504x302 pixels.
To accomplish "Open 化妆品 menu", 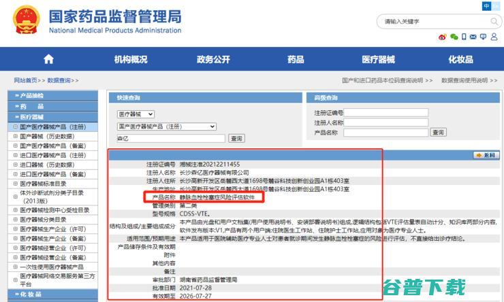I will 460,59.
